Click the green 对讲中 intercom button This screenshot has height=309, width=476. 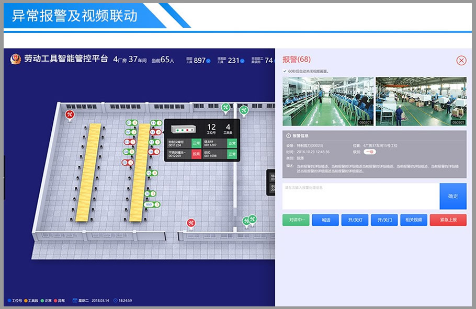pyautogui.click(x=296, y=220)
